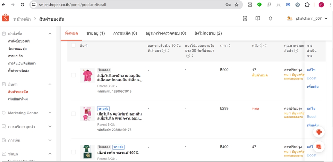
Task: Click help icon beside คุณภาพรายการสินค้า header
Action: 296,50
